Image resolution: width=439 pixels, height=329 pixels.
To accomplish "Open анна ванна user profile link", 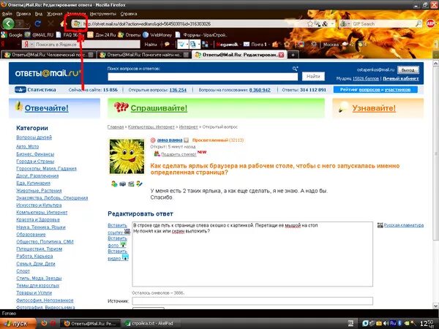I will (x=170, y=140).
